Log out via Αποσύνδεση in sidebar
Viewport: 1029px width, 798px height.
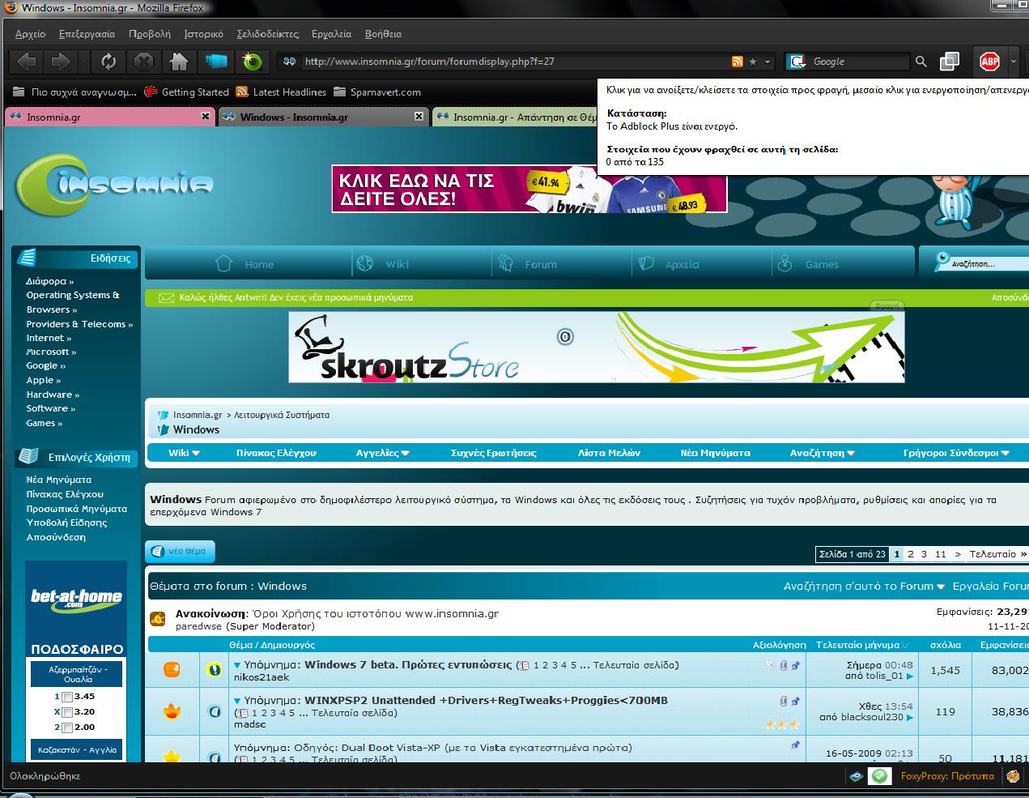pos(56,537)
